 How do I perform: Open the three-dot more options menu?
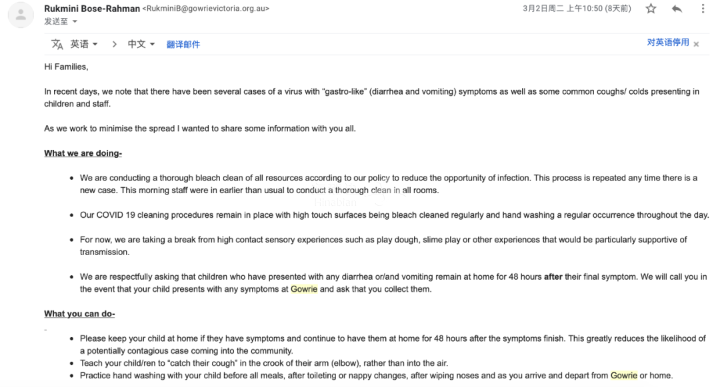tap(703, 9)
